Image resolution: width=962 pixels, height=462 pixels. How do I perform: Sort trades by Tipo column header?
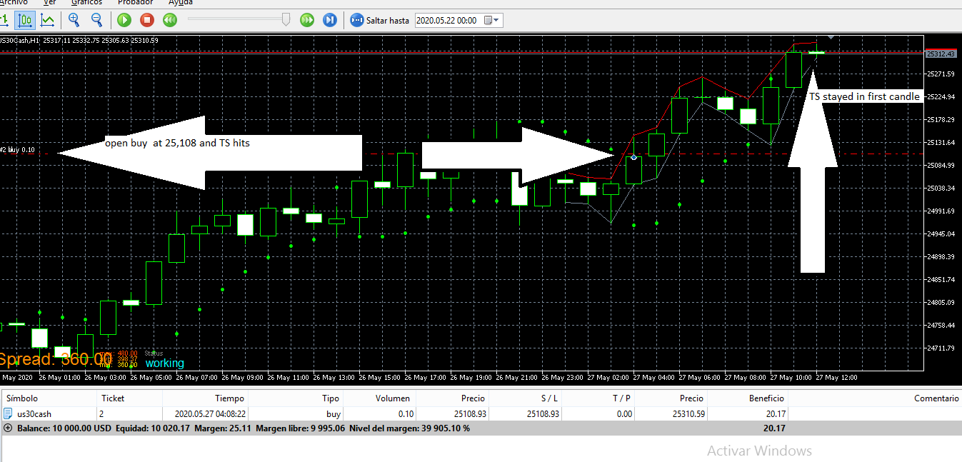296,398
